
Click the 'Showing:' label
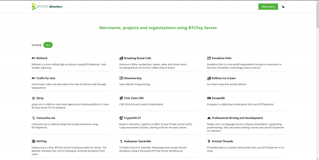(x=37, y=45)
